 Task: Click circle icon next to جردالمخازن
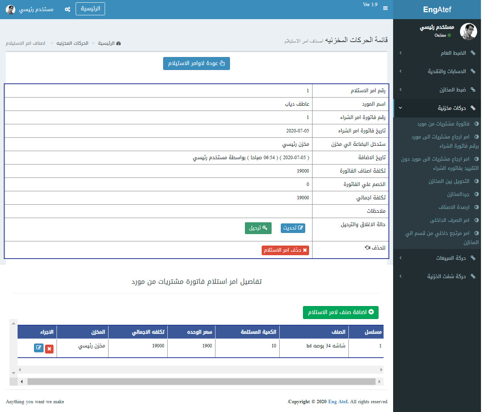tap(476, 194)
